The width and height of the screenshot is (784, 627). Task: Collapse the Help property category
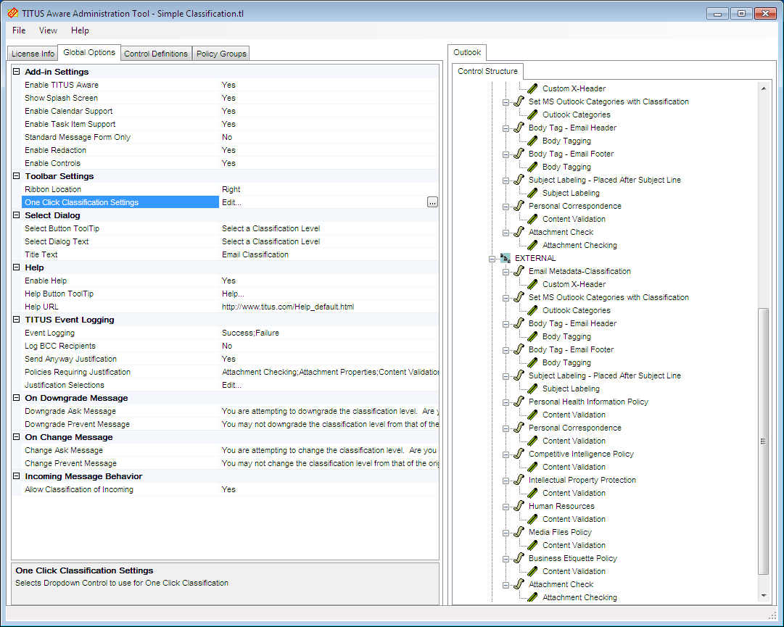point(17,267)
